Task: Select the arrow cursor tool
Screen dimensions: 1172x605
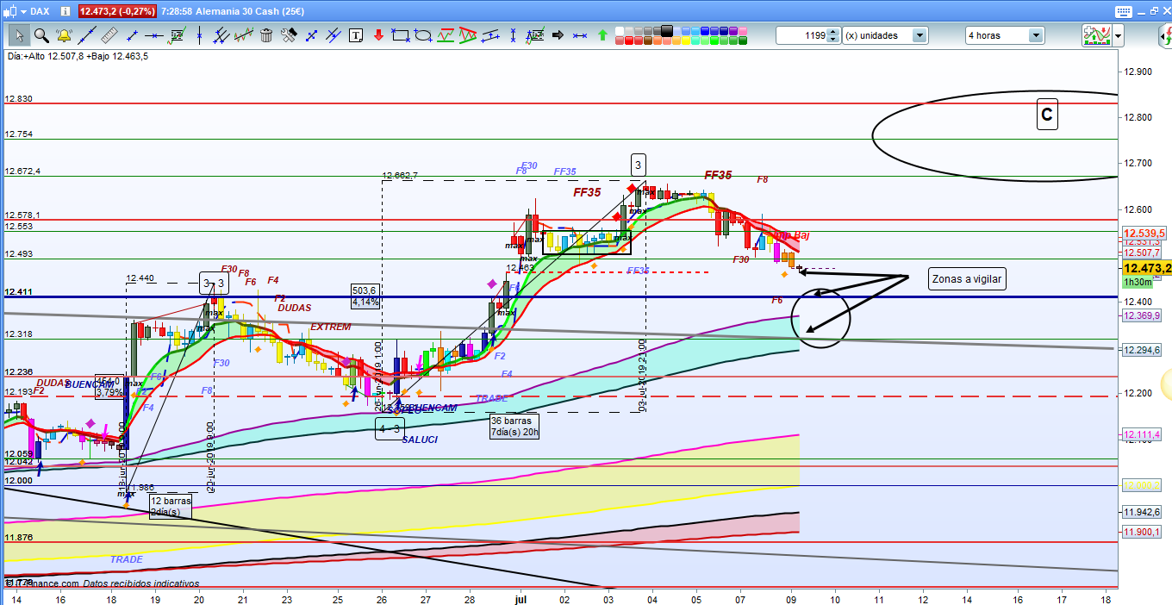Action: click(19, 35)
